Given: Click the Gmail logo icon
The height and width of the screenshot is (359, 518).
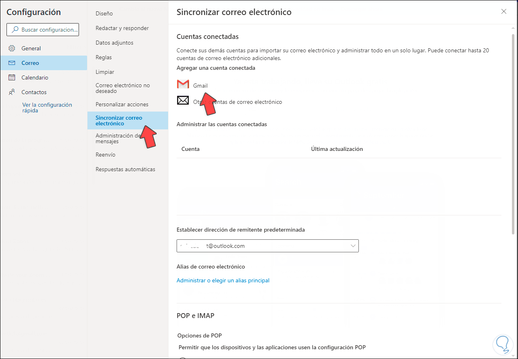Looking at the screenshot, I should [x=183, y=84].
